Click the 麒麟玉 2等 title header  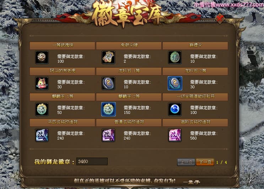pos(129,97)
